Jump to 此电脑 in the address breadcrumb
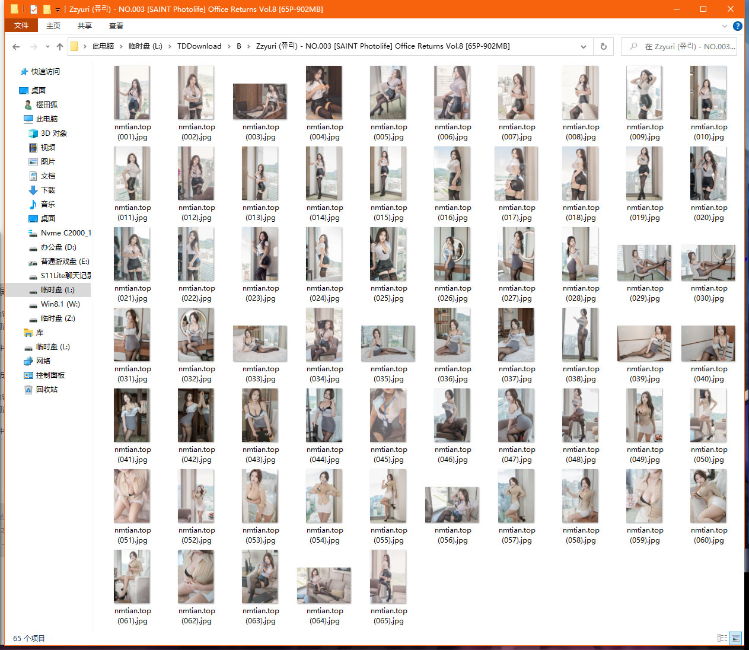This screenshot has width=749, height=650. click(103, 46)
